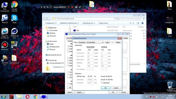The height and width of the screenshot is (99, 176).
Task: Select the Для заметок desktop folder
Action: tap(14, 59)
